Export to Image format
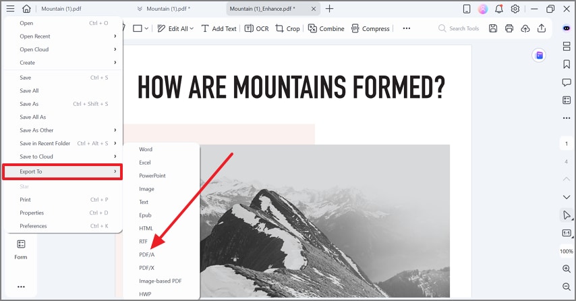The width and height of the screenshot is (576, 301). pos(162,189)
